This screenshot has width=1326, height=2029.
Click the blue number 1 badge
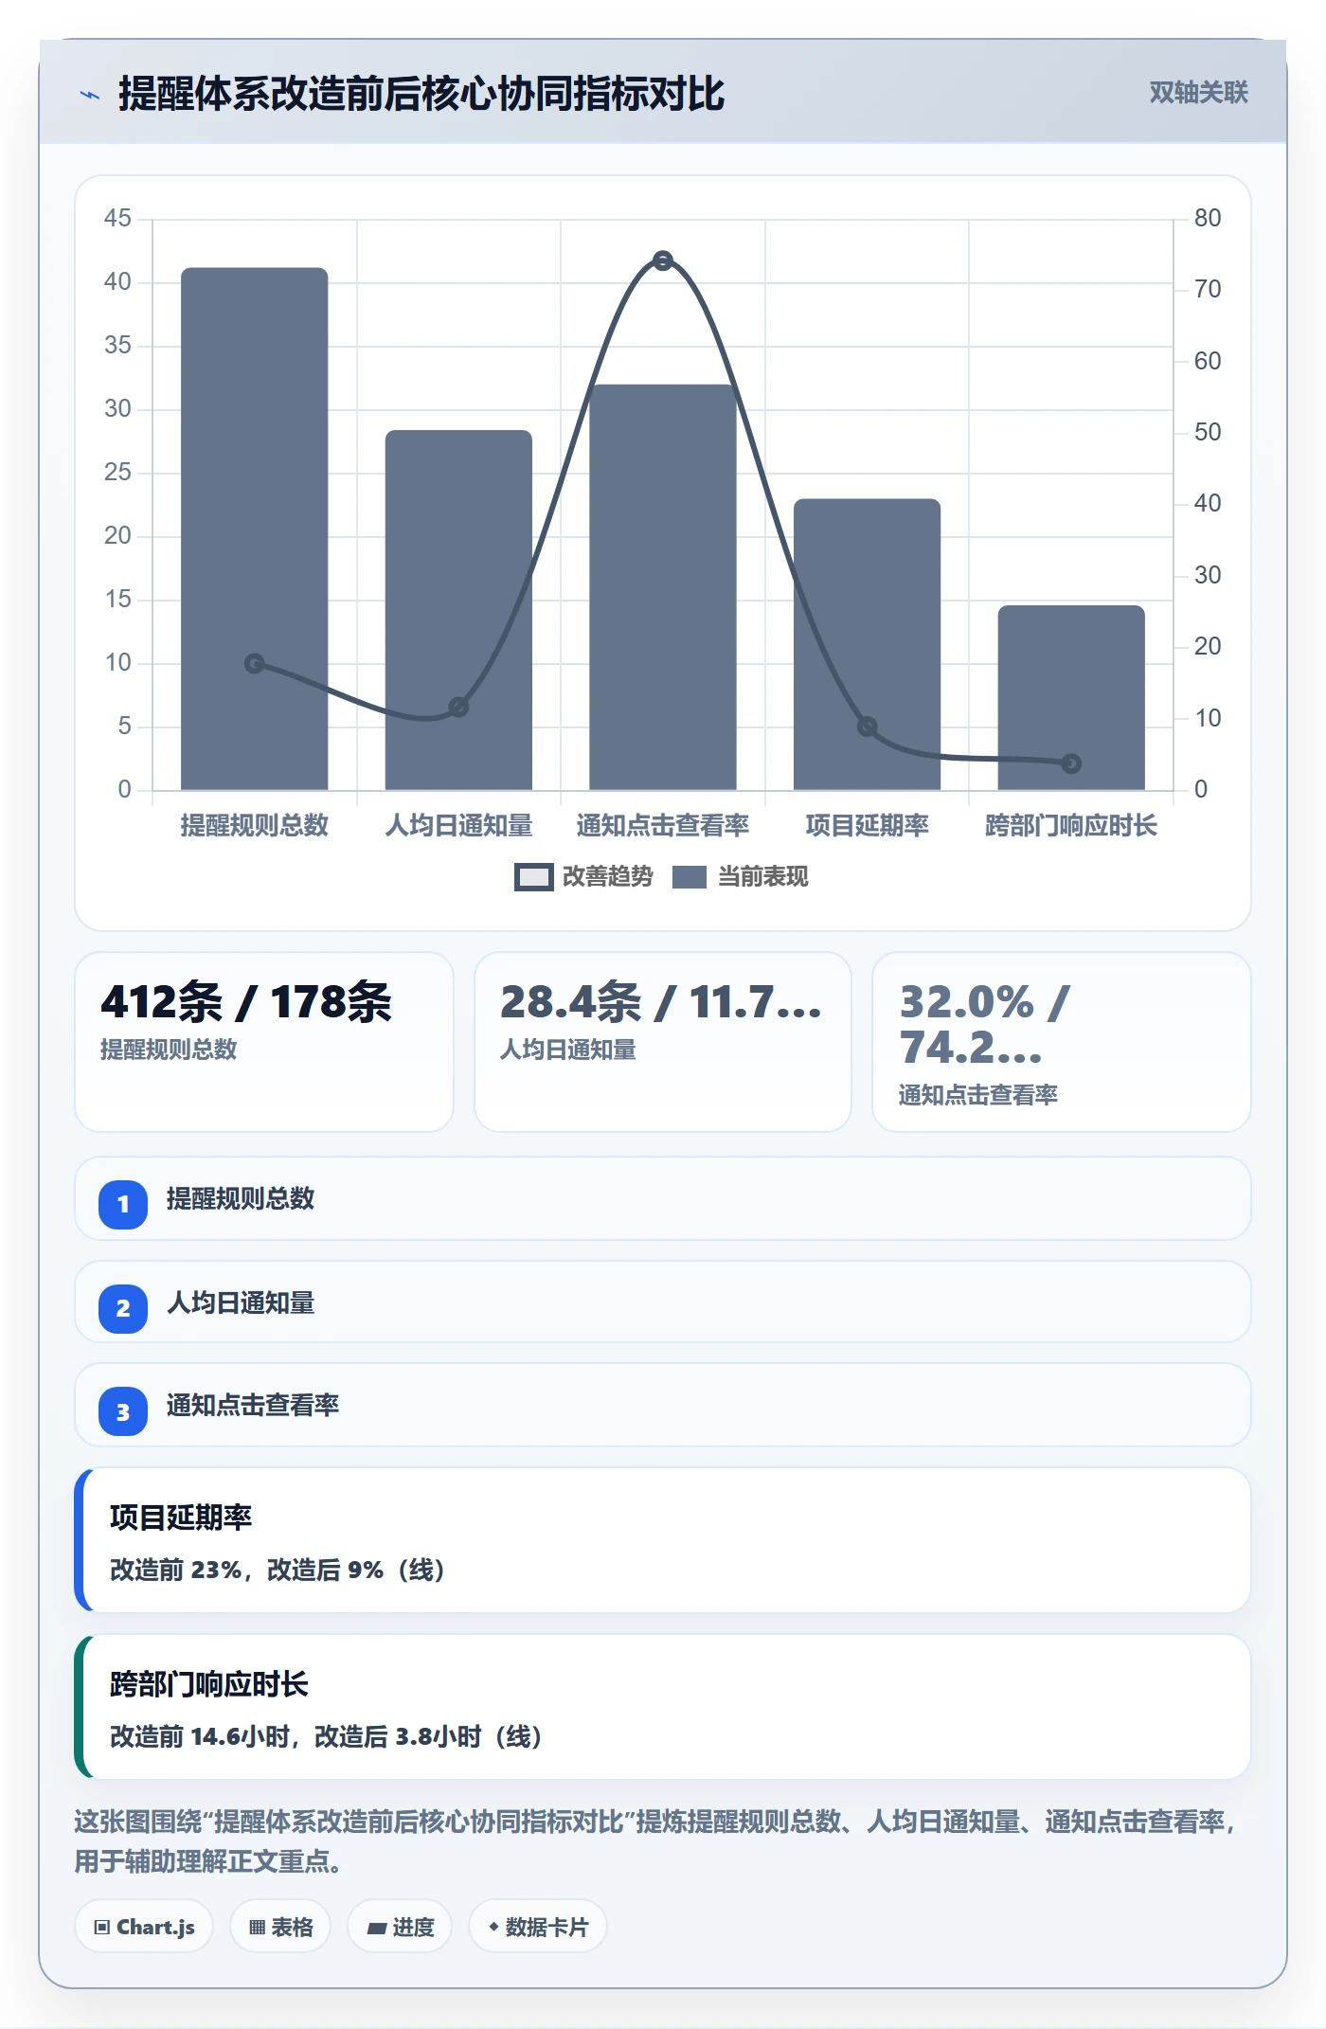coord(123,1204)
